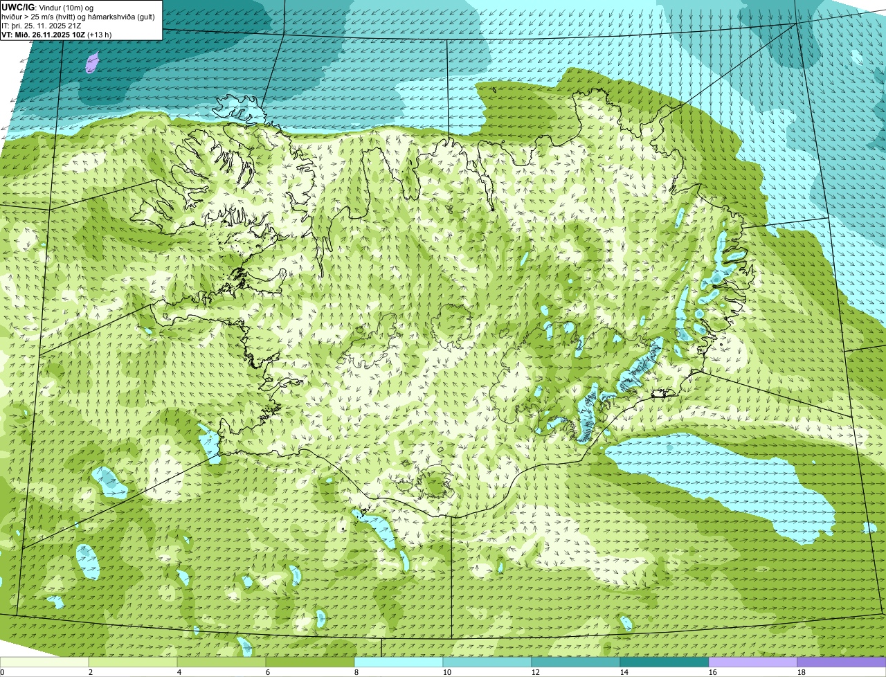Click the small purple strong-wind patch on the map

coord(91,63)
